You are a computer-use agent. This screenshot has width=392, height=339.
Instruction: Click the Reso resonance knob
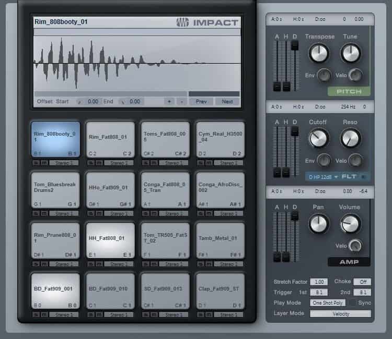[350, 138]
